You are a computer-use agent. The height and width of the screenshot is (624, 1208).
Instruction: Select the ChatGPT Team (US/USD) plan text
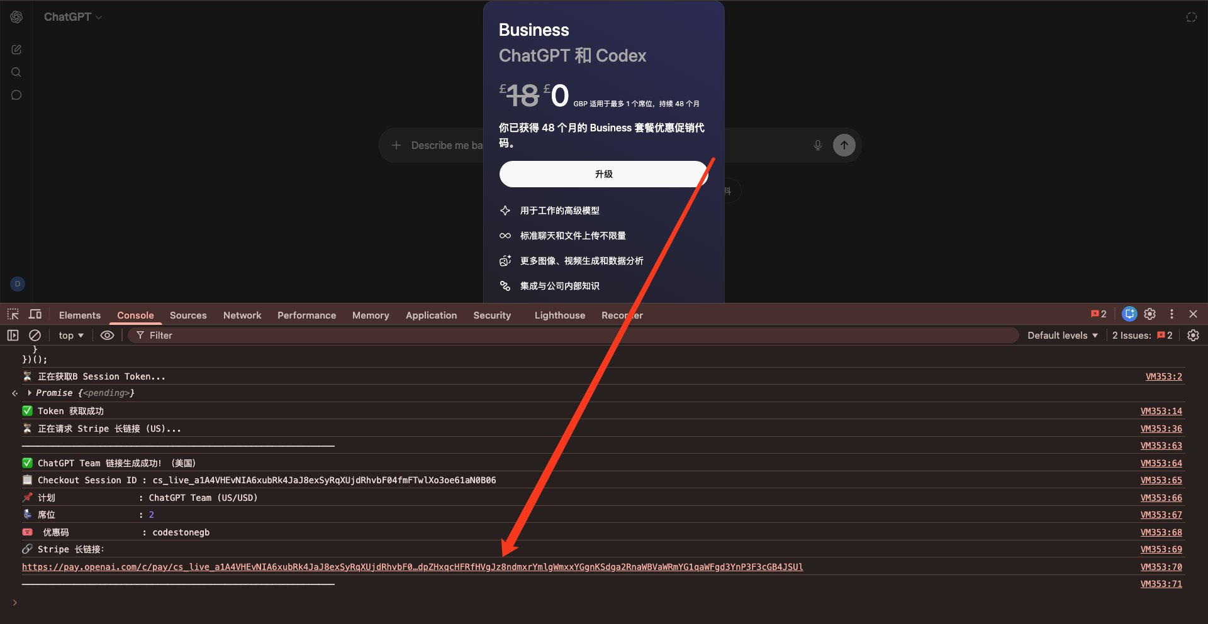(x=203, y=498)
